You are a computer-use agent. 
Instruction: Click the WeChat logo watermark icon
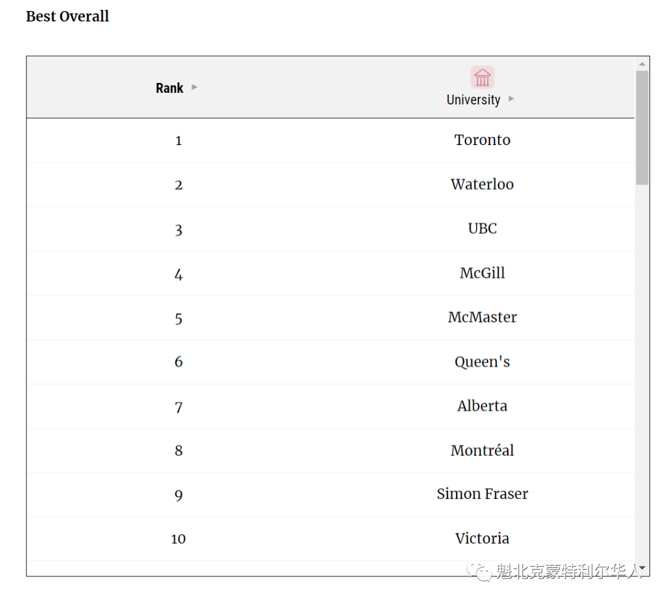point(479,572)
